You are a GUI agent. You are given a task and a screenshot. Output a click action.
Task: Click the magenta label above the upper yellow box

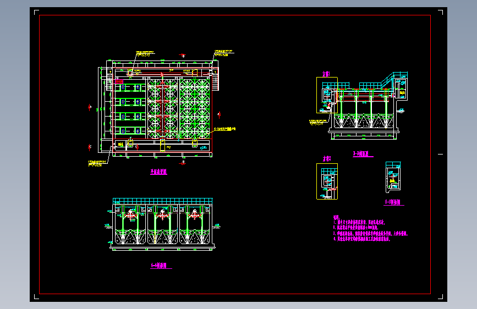[326, 74]
